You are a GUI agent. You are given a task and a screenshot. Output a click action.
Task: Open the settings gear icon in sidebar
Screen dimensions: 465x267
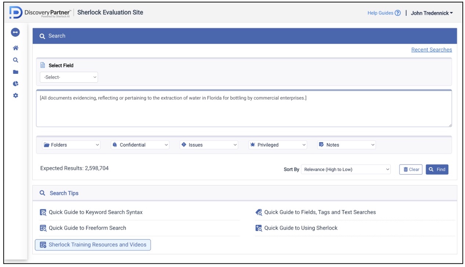click(15, 95)
